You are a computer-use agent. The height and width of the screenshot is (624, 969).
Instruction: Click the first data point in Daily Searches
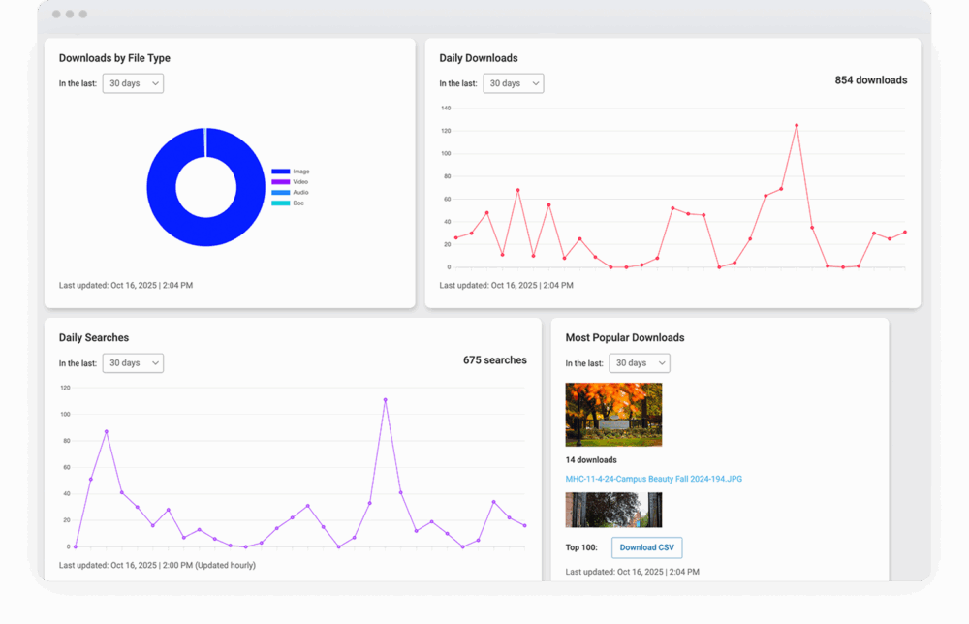point(75,546)
